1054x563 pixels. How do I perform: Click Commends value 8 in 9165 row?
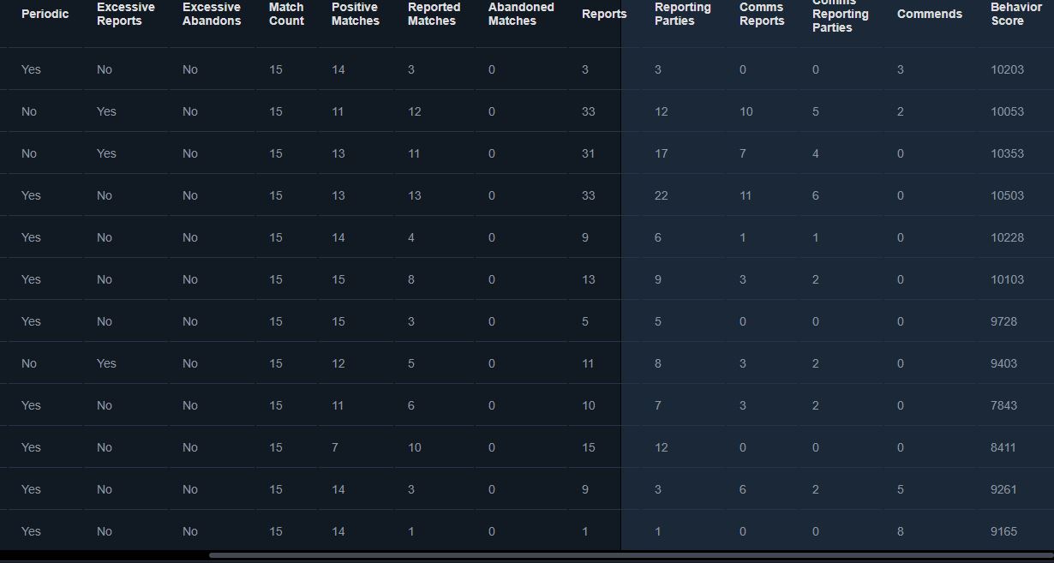point(901,531)
